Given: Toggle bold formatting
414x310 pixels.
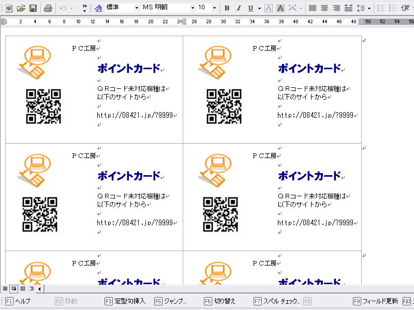Looking at the screenshot, I should pos(227,8).
